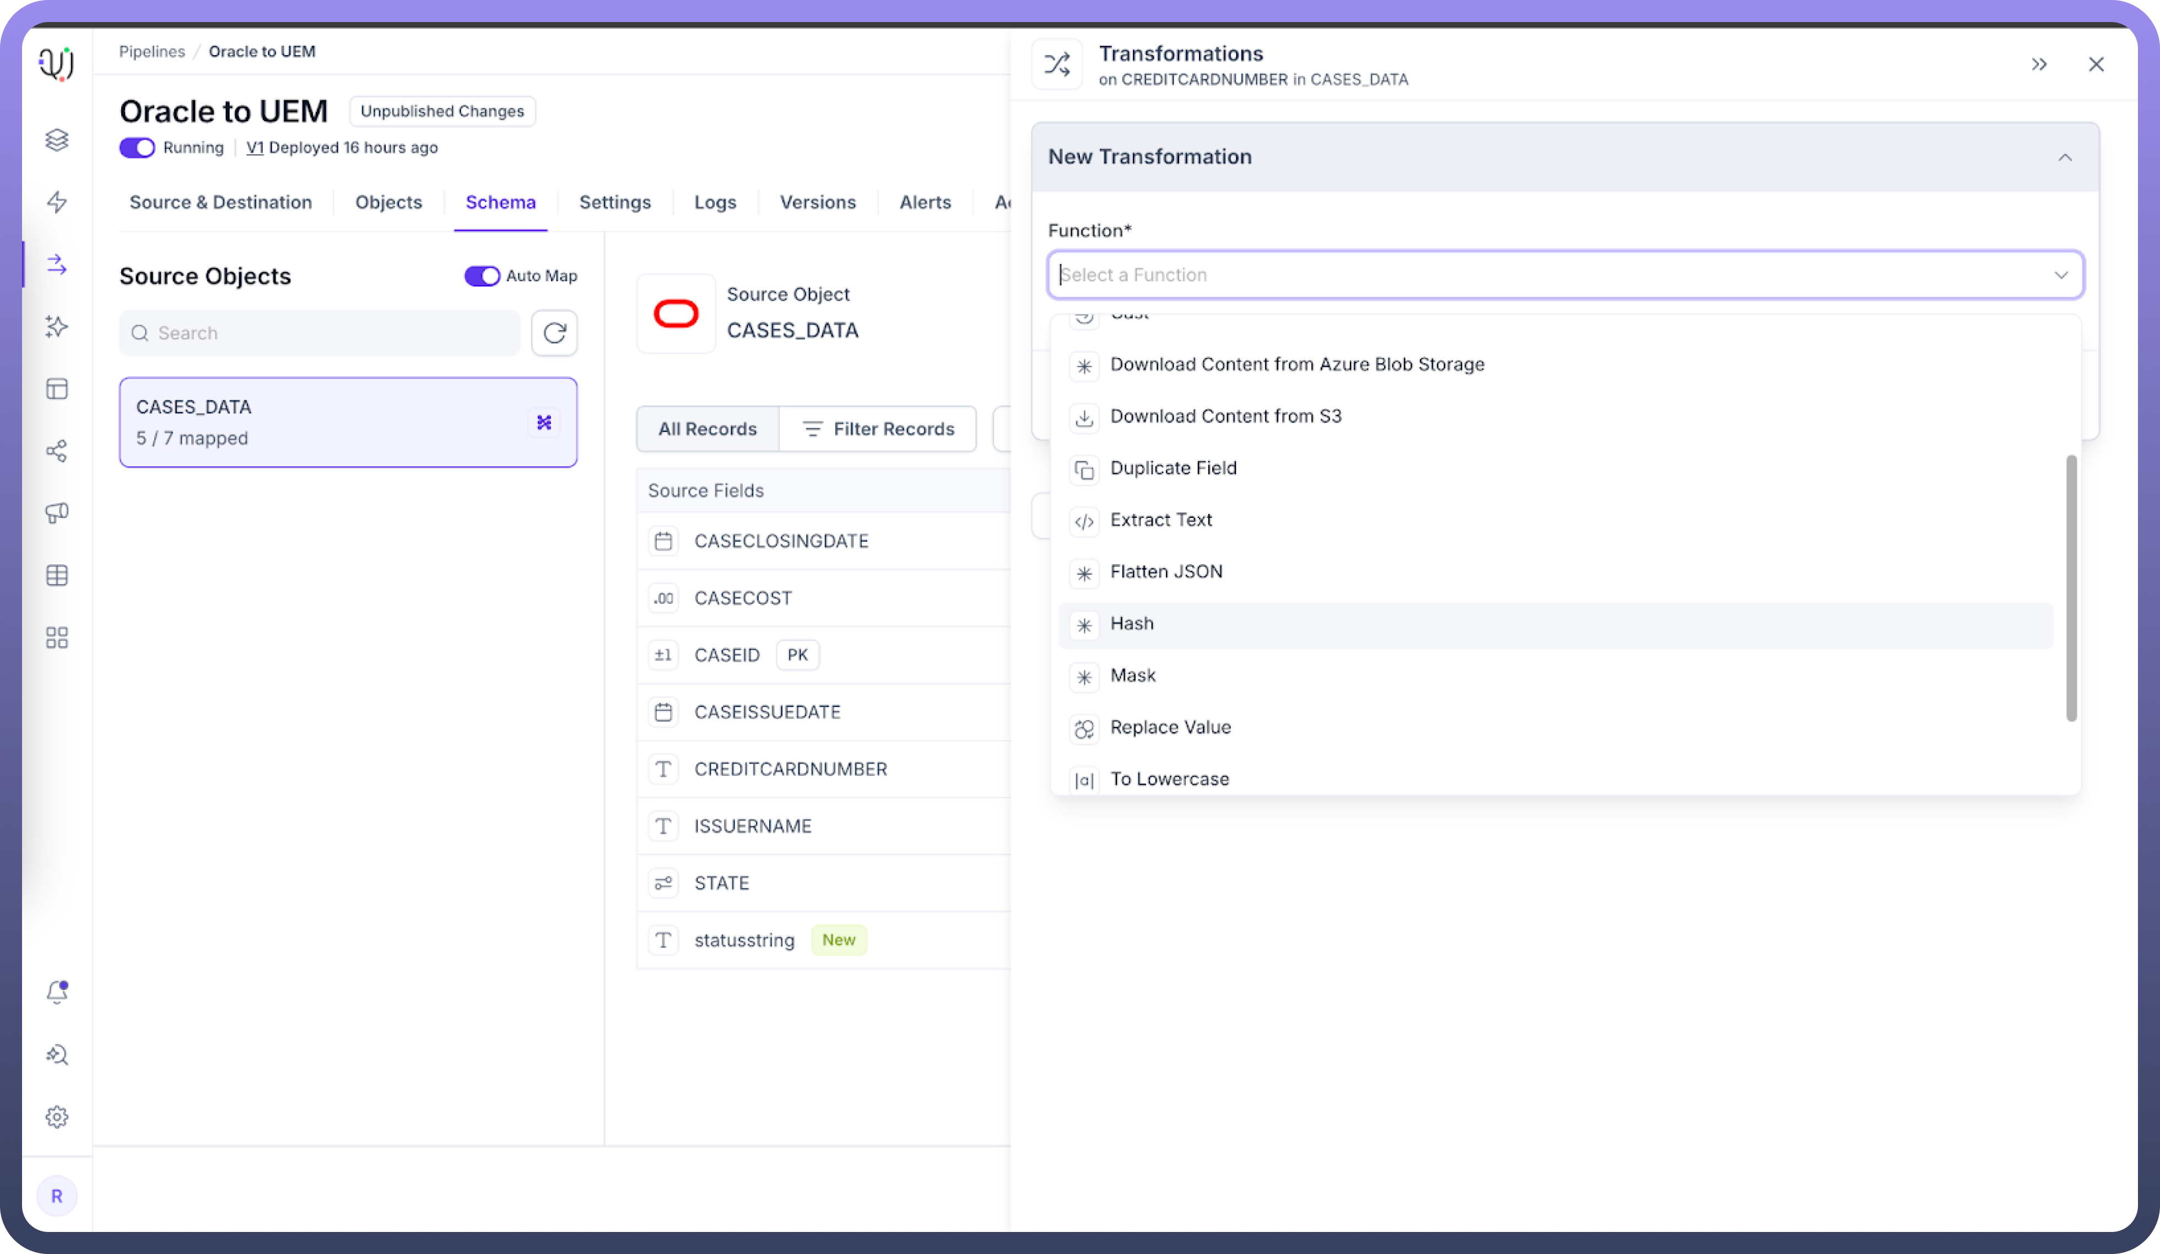The height and width of the screenshot is (1254, 2160).
Task: Choose Hash from function list
Action: coord(1131,624)
